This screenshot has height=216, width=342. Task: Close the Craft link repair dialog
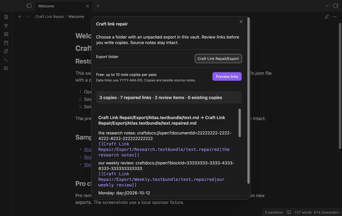(x=241, y=22)
